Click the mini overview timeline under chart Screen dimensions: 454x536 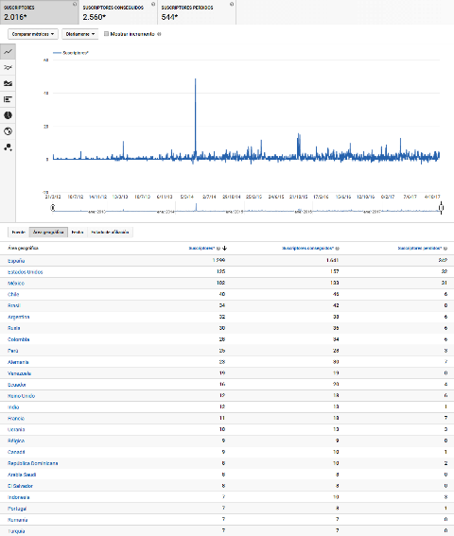click(247, 208)
